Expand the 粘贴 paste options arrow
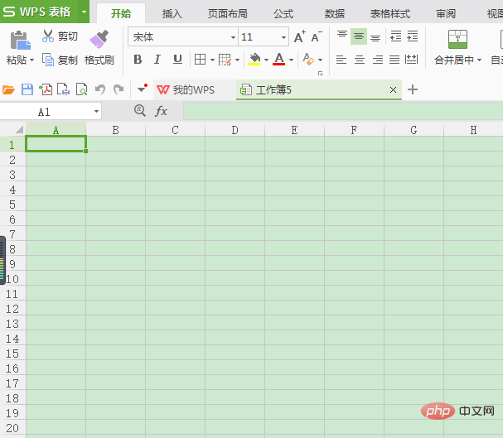Image resolution: width=503 pixels, height=438 pixels. pyautogui.click(x=31, y=60)
